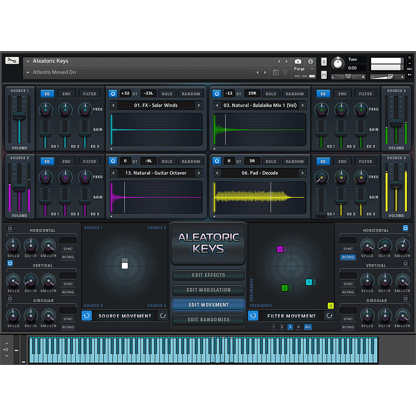Screen dimensions: 416x416
Task: Expand Atlantis Moved On snapshot dropdown
Action: [27, 72]
